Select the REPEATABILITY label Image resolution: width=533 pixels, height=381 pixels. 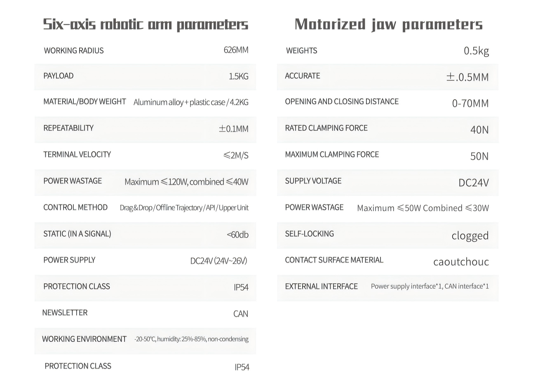(68, 128)
